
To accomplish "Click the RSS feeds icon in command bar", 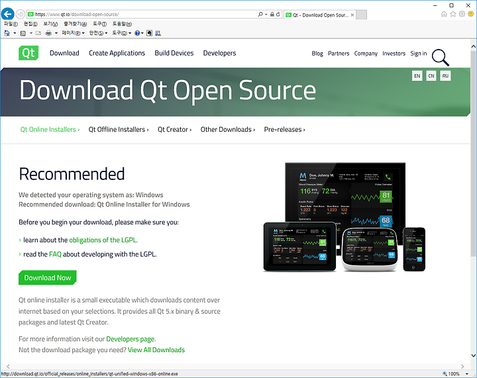I will click(x=23, y=33).
